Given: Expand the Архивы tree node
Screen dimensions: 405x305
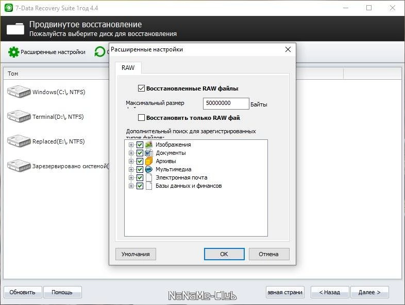Looking at the screenshot, I should 131,161.
